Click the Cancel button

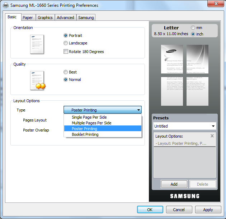click(x=179, y=210)
